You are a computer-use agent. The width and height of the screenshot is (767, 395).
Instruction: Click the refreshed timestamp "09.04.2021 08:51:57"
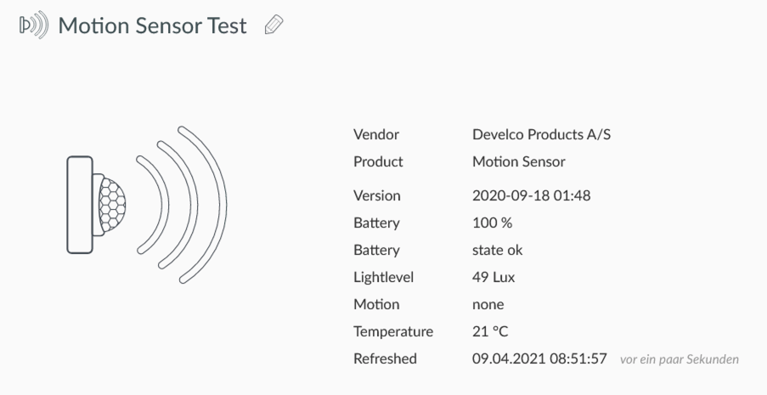[539, 358]
